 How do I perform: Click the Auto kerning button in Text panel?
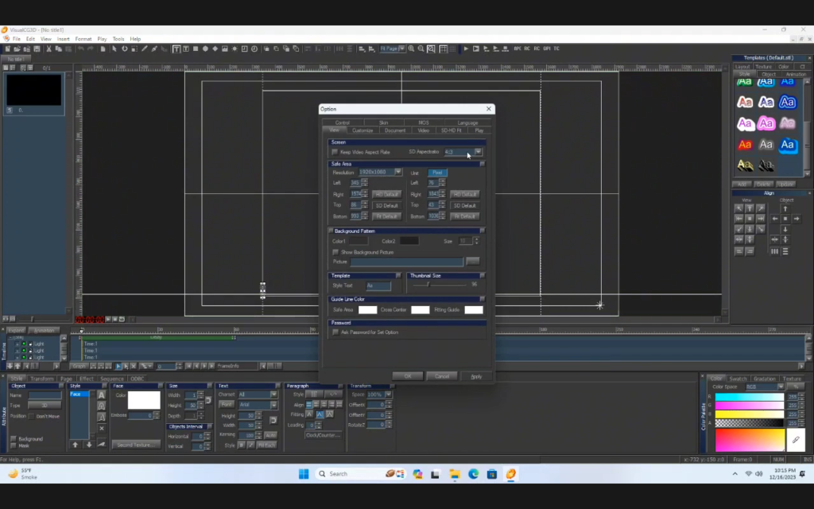[x=271, y=435]
